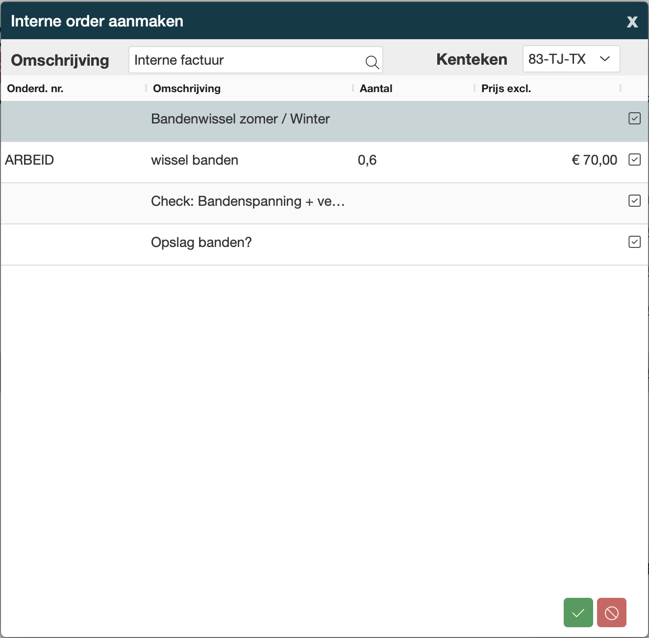The width and height of the screenshot is (649, 638).
Task: Uncheck the Bandenwissel zomer / Winter checkbox
Action: (x=634, y=119)
